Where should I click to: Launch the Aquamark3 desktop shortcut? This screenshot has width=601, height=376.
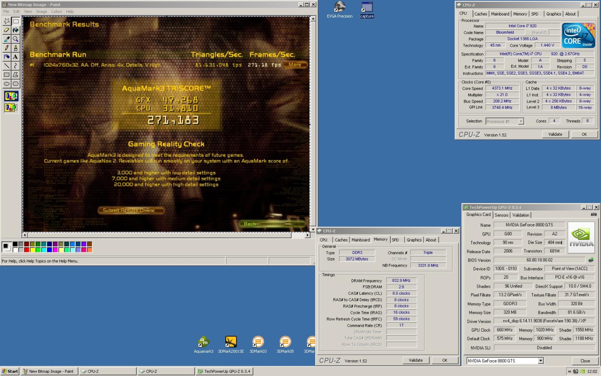pyautogui.click(x=204, y=344)
